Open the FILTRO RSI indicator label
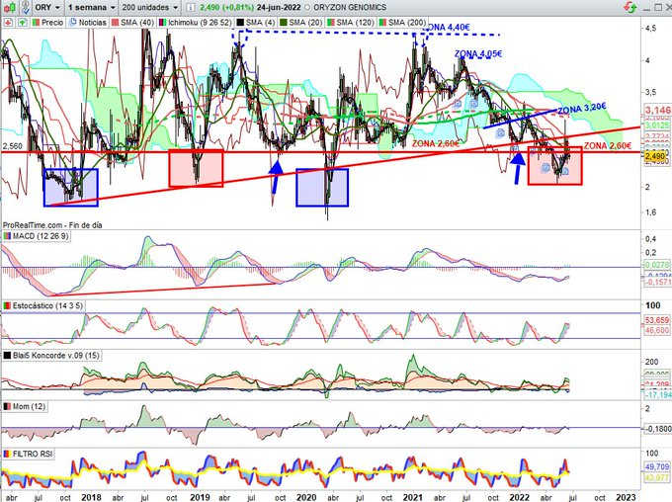 33,454
